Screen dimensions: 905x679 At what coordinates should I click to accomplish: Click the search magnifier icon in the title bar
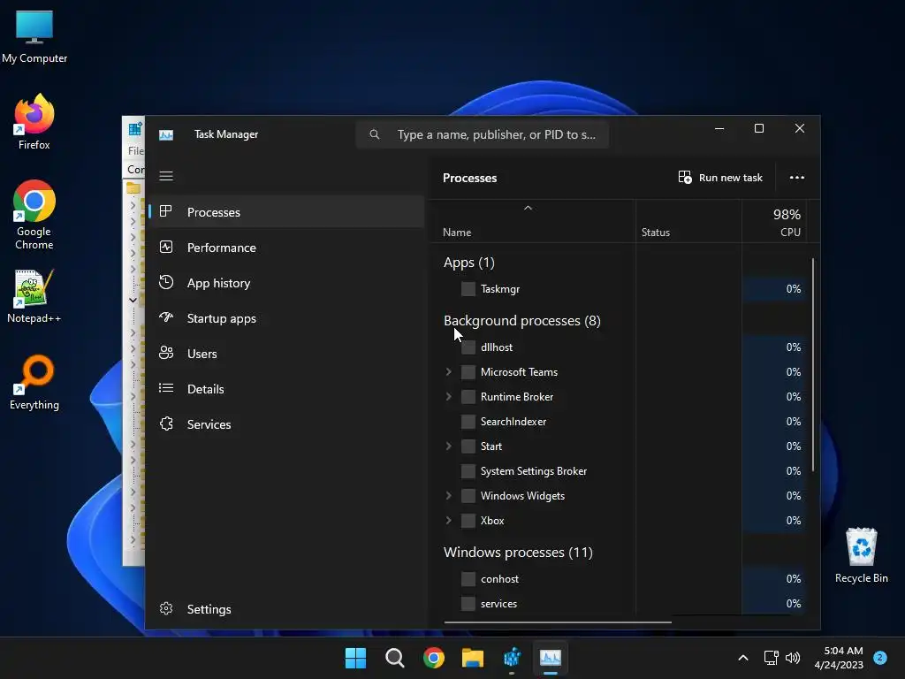click(x=375, y=134)
